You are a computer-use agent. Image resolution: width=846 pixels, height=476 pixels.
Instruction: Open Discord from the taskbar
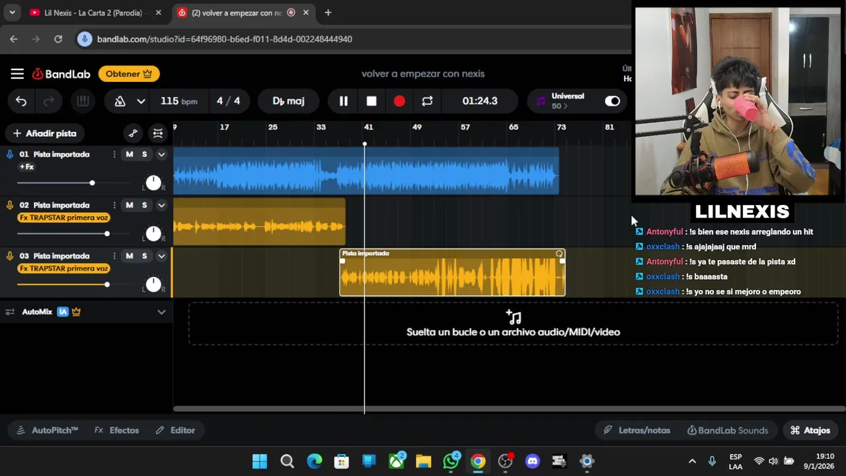click(x=533, y=461)
